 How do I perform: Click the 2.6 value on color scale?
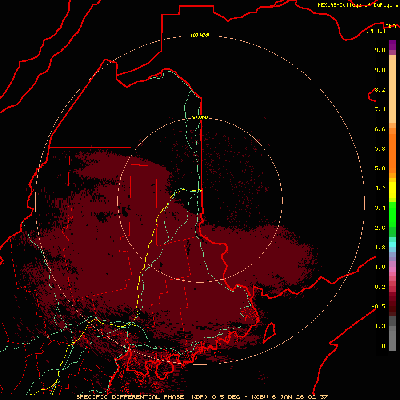tap(380, 228)
